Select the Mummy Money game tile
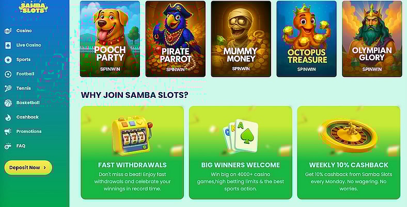Screen dimensions: 407x207 [x=241, y=39]
